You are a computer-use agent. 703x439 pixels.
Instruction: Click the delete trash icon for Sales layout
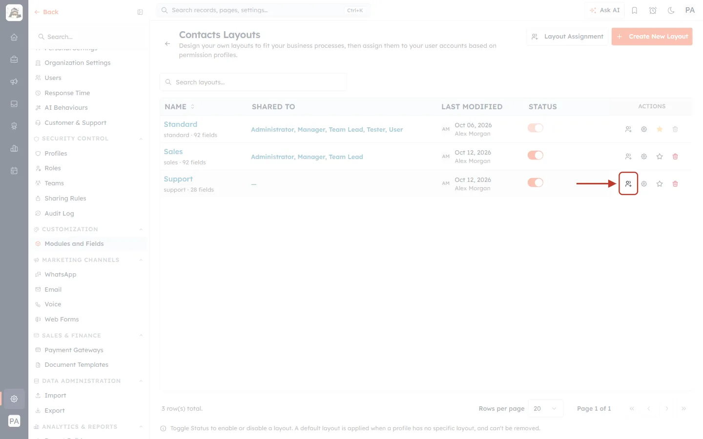(675, 157)
